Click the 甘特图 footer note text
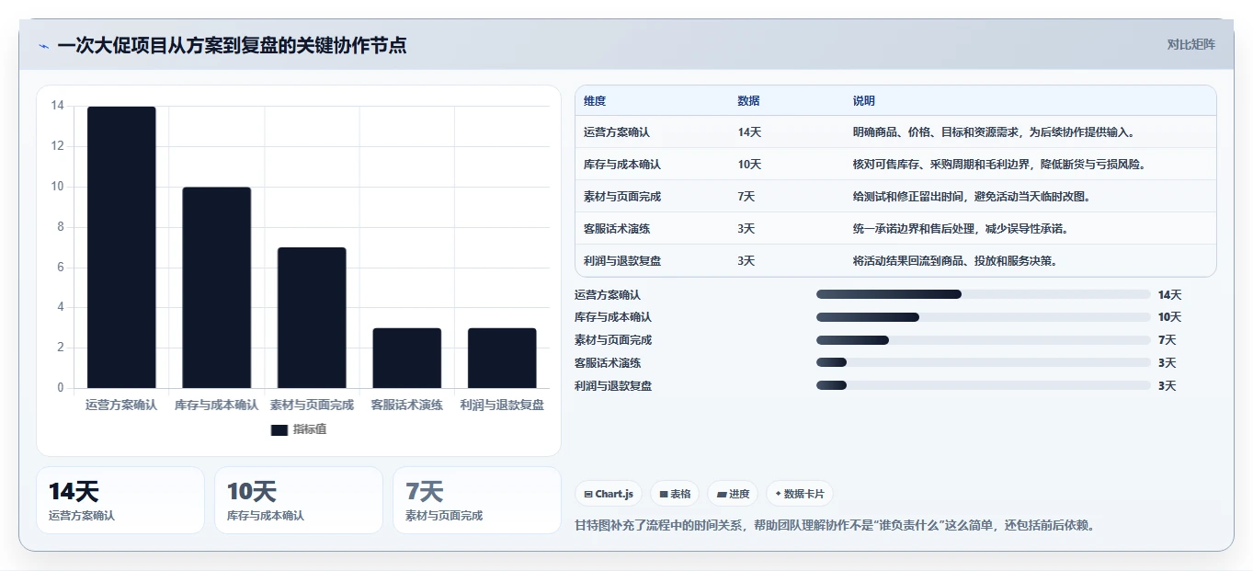This screenshot has height=571, width=1253. [x=834, y=526]
